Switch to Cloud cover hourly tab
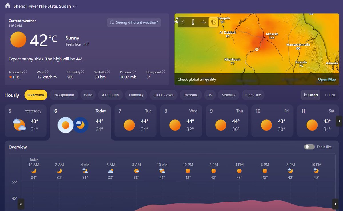This screenshot has width=343, height=211. pos(163,95)
